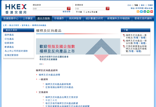Open 設備託管服務 in the sidebar
156x107 pixels.
coord(11,55)
